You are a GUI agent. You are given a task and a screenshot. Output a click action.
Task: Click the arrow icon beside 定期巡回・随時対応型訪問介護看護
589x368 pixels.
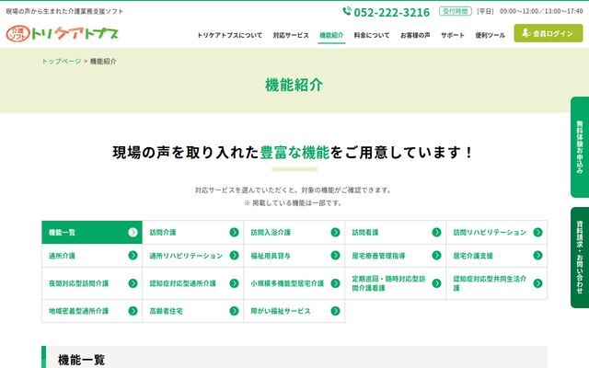tap(436, 283)
